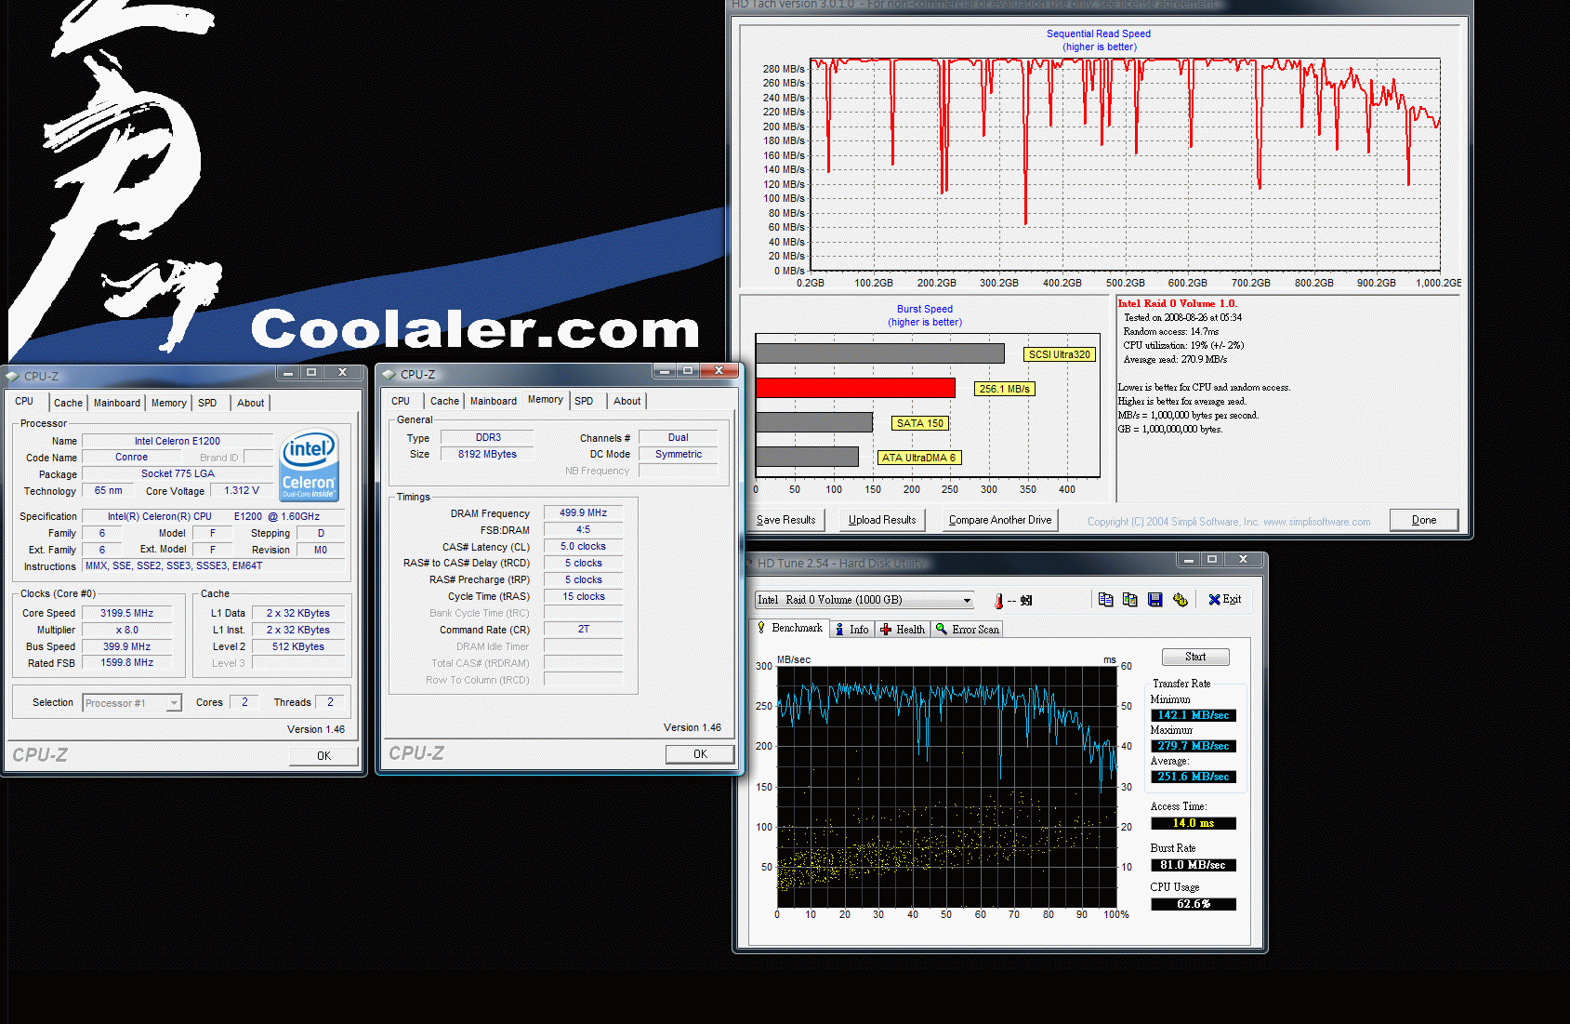Image resolution: width=1570 pixels, height=1024 pixels.
Task: Open HD Tune options wrench icon
Action: point(1181,600)
